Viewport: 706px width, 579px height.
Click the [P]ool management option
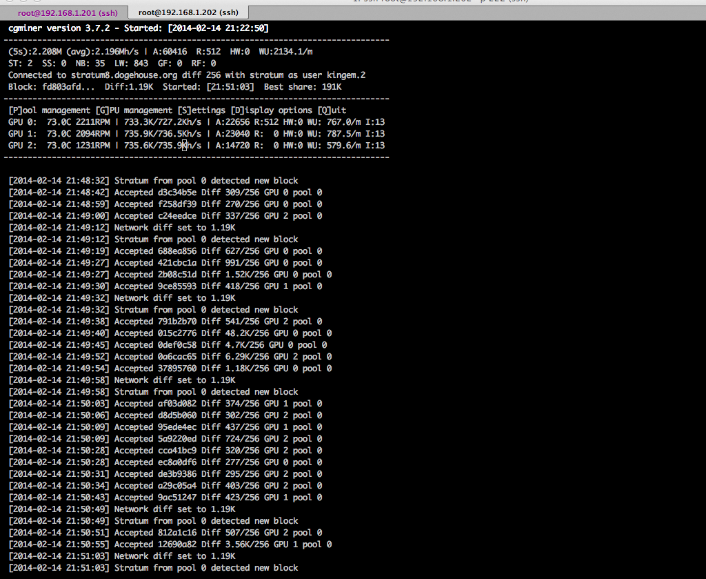pyautogui.click(x=49, y=110)
